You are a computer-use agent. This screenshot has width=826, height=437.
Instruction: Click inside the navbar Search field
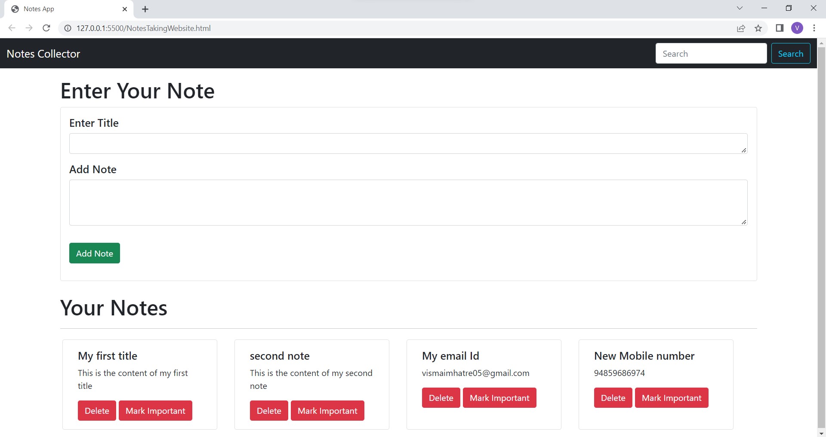click(711, 53)
